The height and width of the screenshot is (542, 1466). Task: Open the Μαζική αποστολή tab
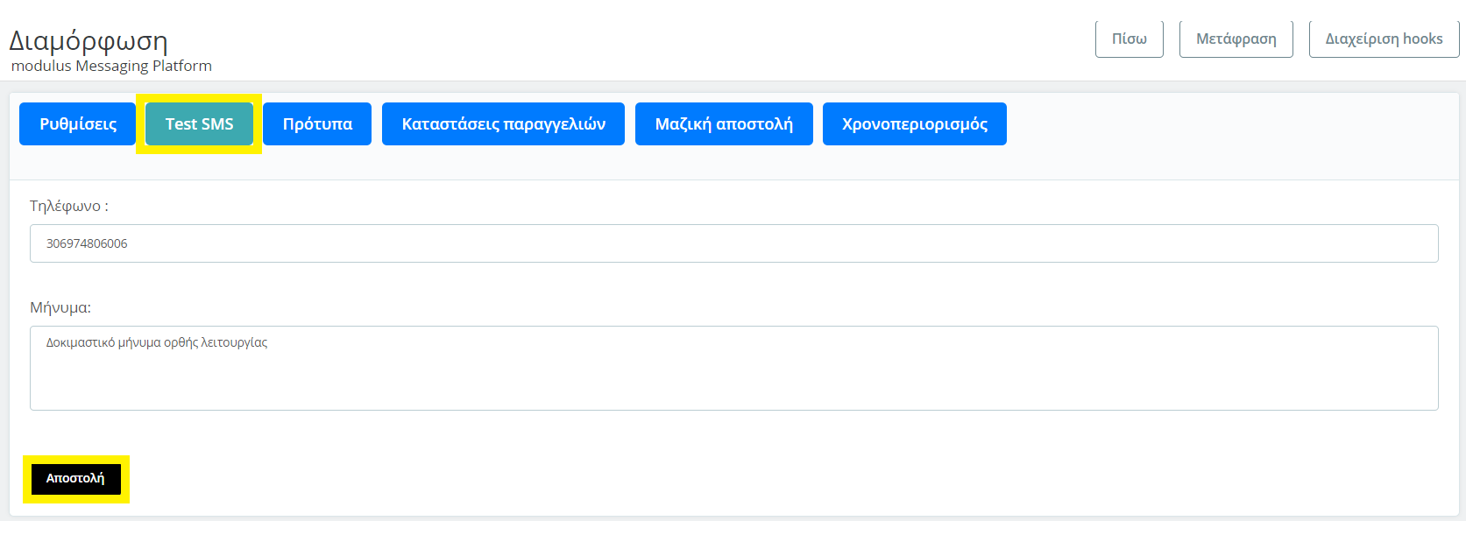pyautogui.click(x=724, y=124)
